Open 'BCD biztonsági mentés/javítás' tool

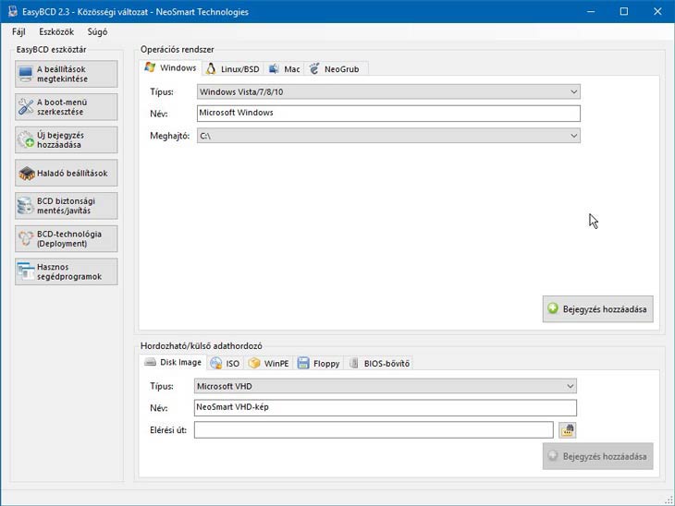coord(67,205)
